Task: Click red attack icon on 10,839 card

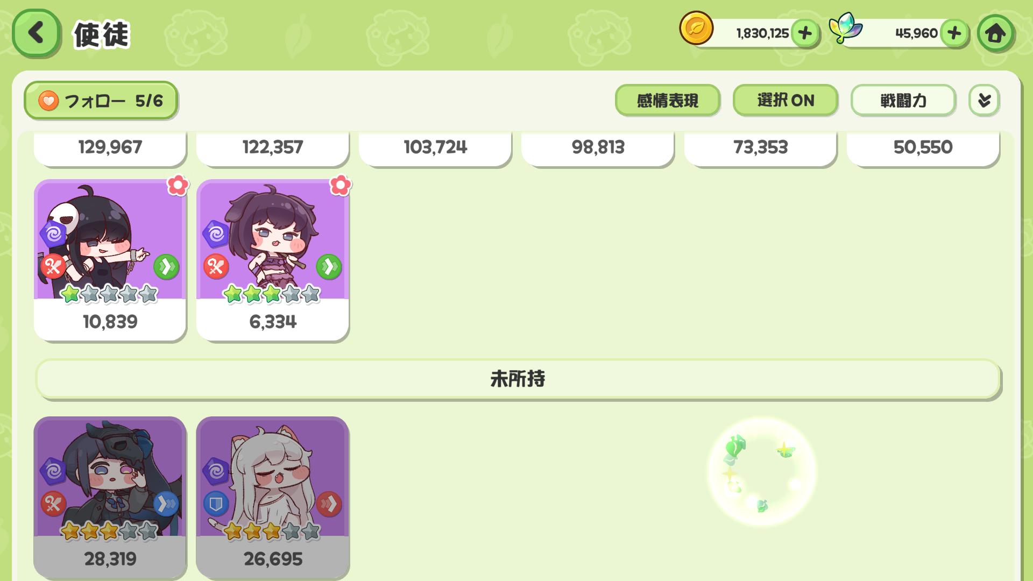Action: click(53, 266)
